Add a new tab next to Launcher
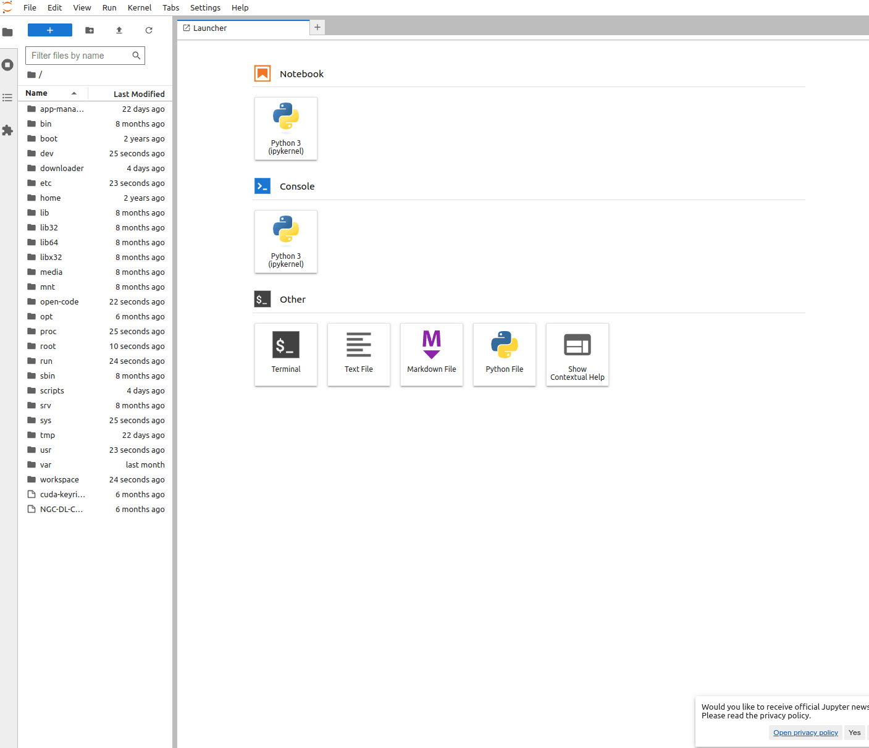The width and height of the screenshot is (869, 748). pos(317,27)
